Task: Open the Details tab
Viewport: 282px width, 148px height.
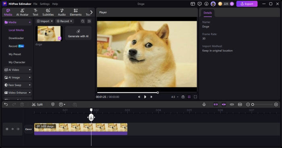Action: pyautogui.click(x=207, y=13)
